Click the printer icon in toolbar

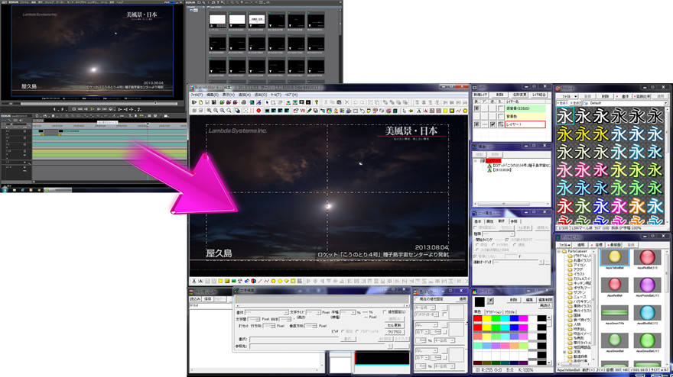(243, 102)
